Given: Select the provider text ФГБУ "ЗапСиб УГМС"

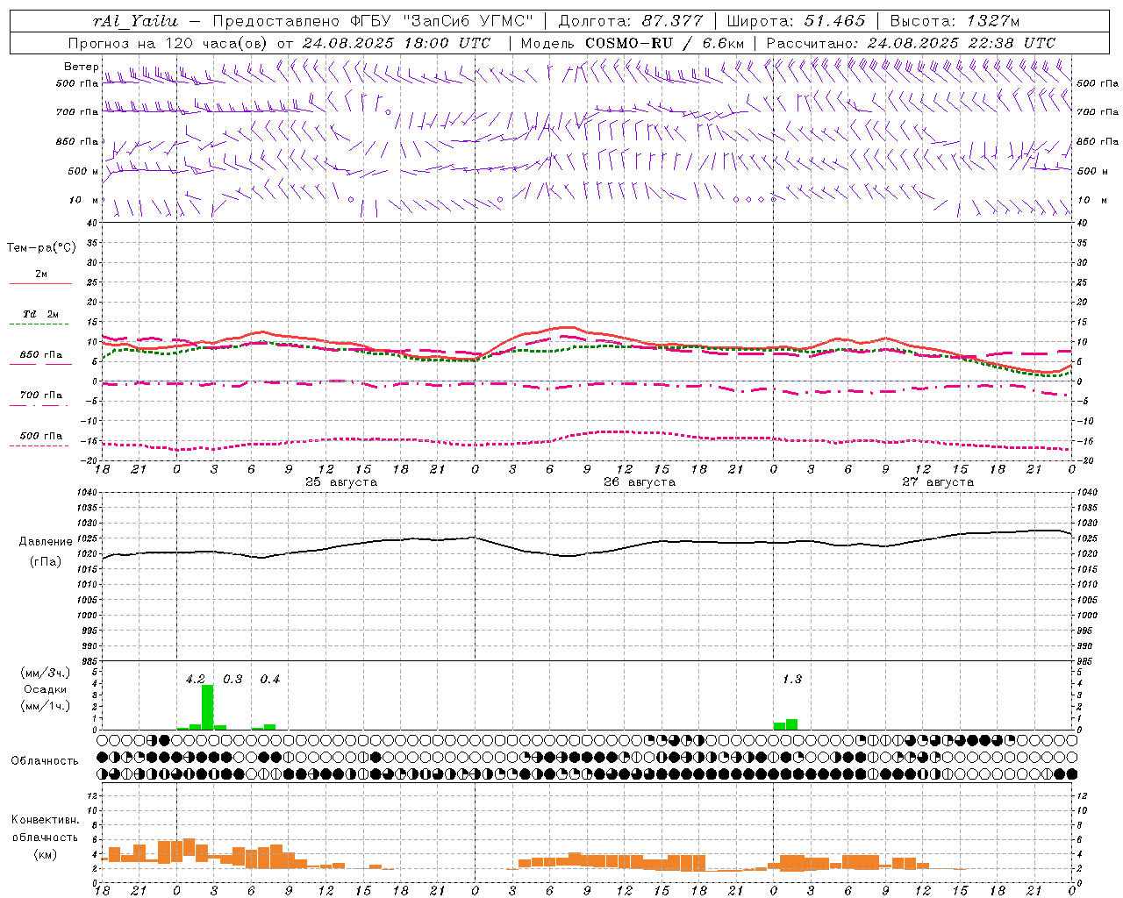Looking at the screenshot, I should tap(442, 21).
